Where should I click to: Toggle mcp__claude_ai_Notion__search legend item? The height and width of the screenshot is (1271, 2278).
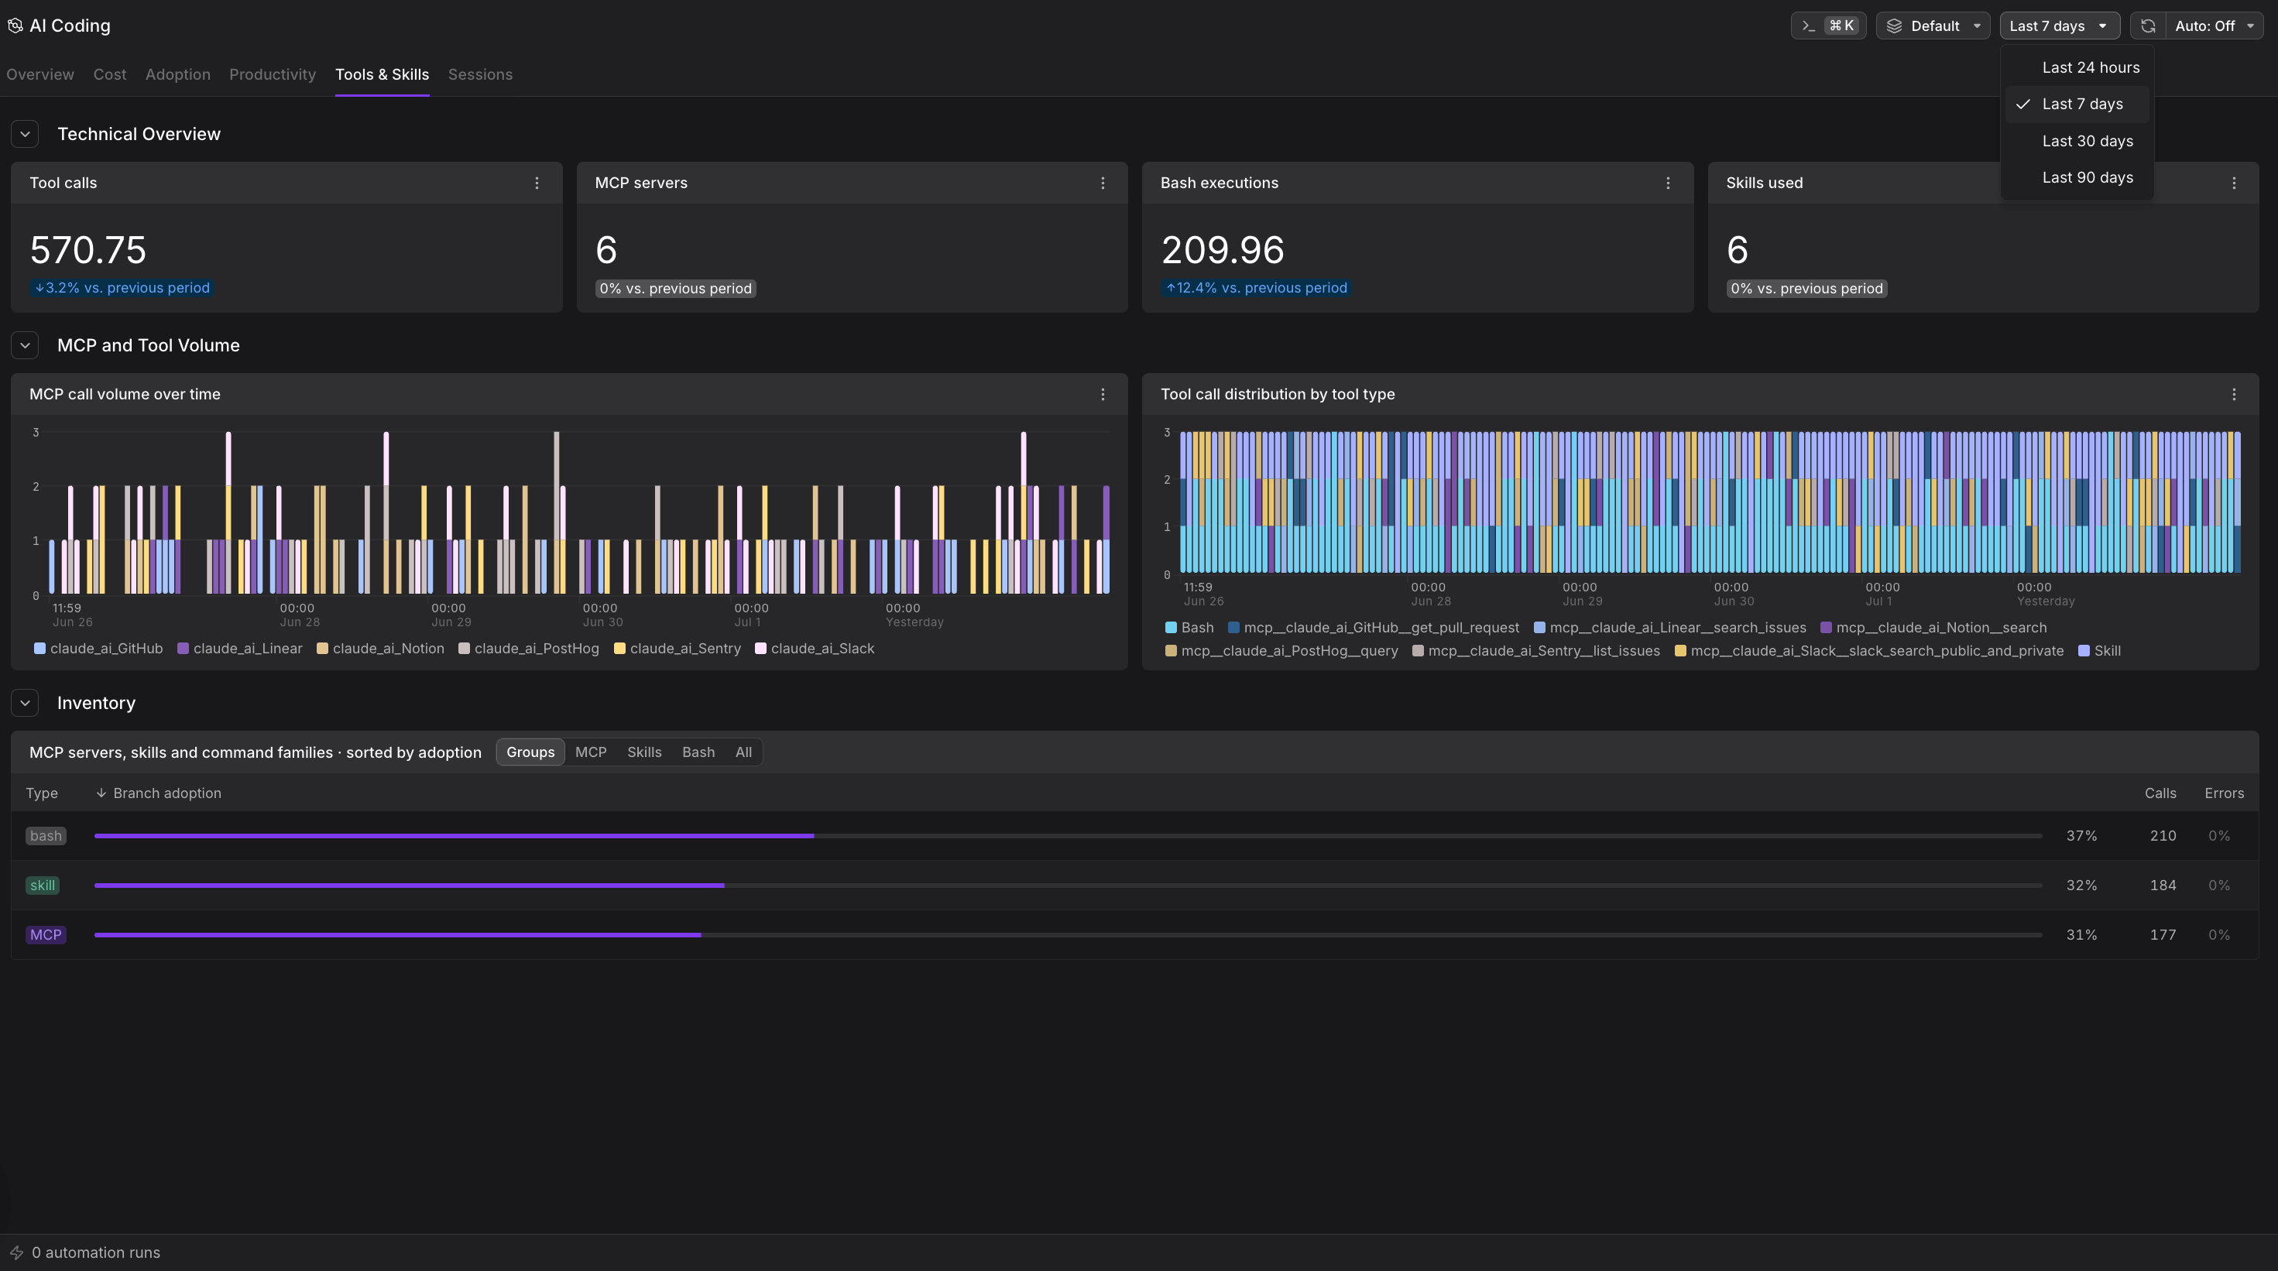pyautogui.click(x=1933, y=628)
